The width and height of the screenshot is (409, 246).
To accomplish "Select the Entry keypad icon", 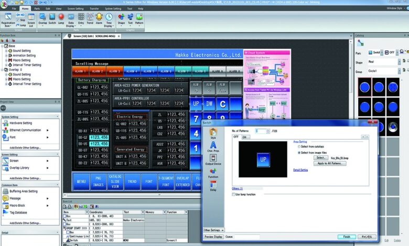I will coord(81,19).
